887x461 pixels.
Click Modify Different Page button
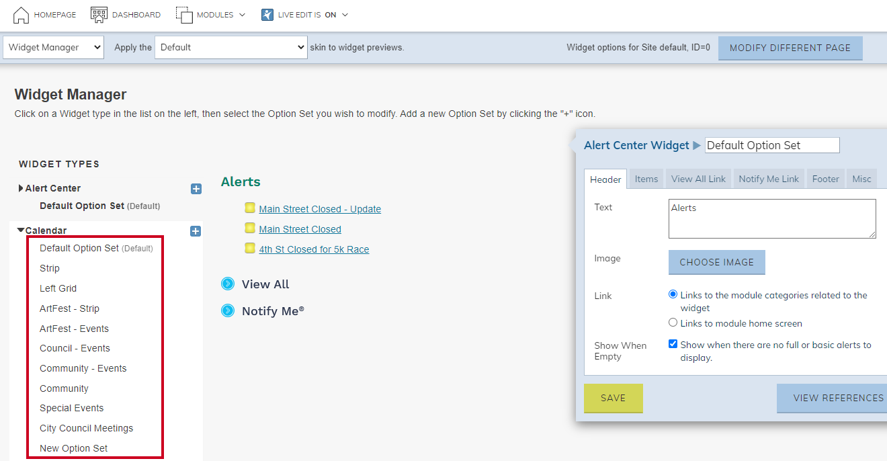(x=790, y=48)
